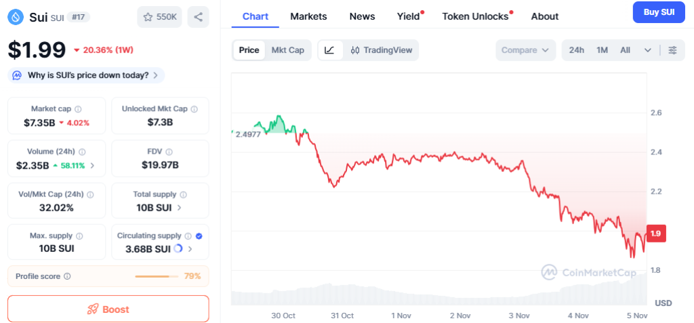Click the circulating supply verified badge
The image size is (694, 323).
click(199, 236)
